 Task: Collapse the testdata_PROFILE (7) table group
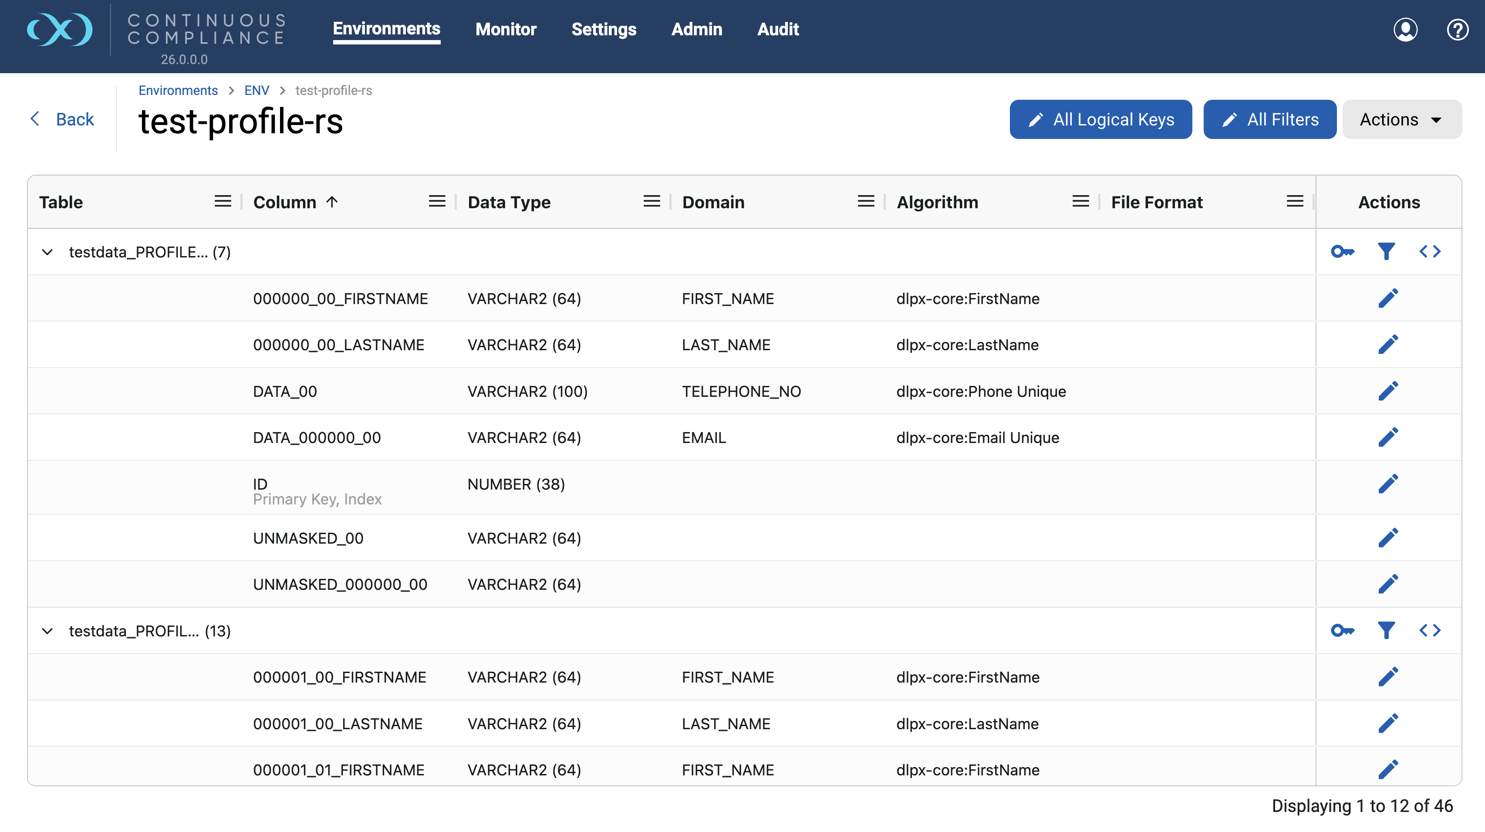47,252
